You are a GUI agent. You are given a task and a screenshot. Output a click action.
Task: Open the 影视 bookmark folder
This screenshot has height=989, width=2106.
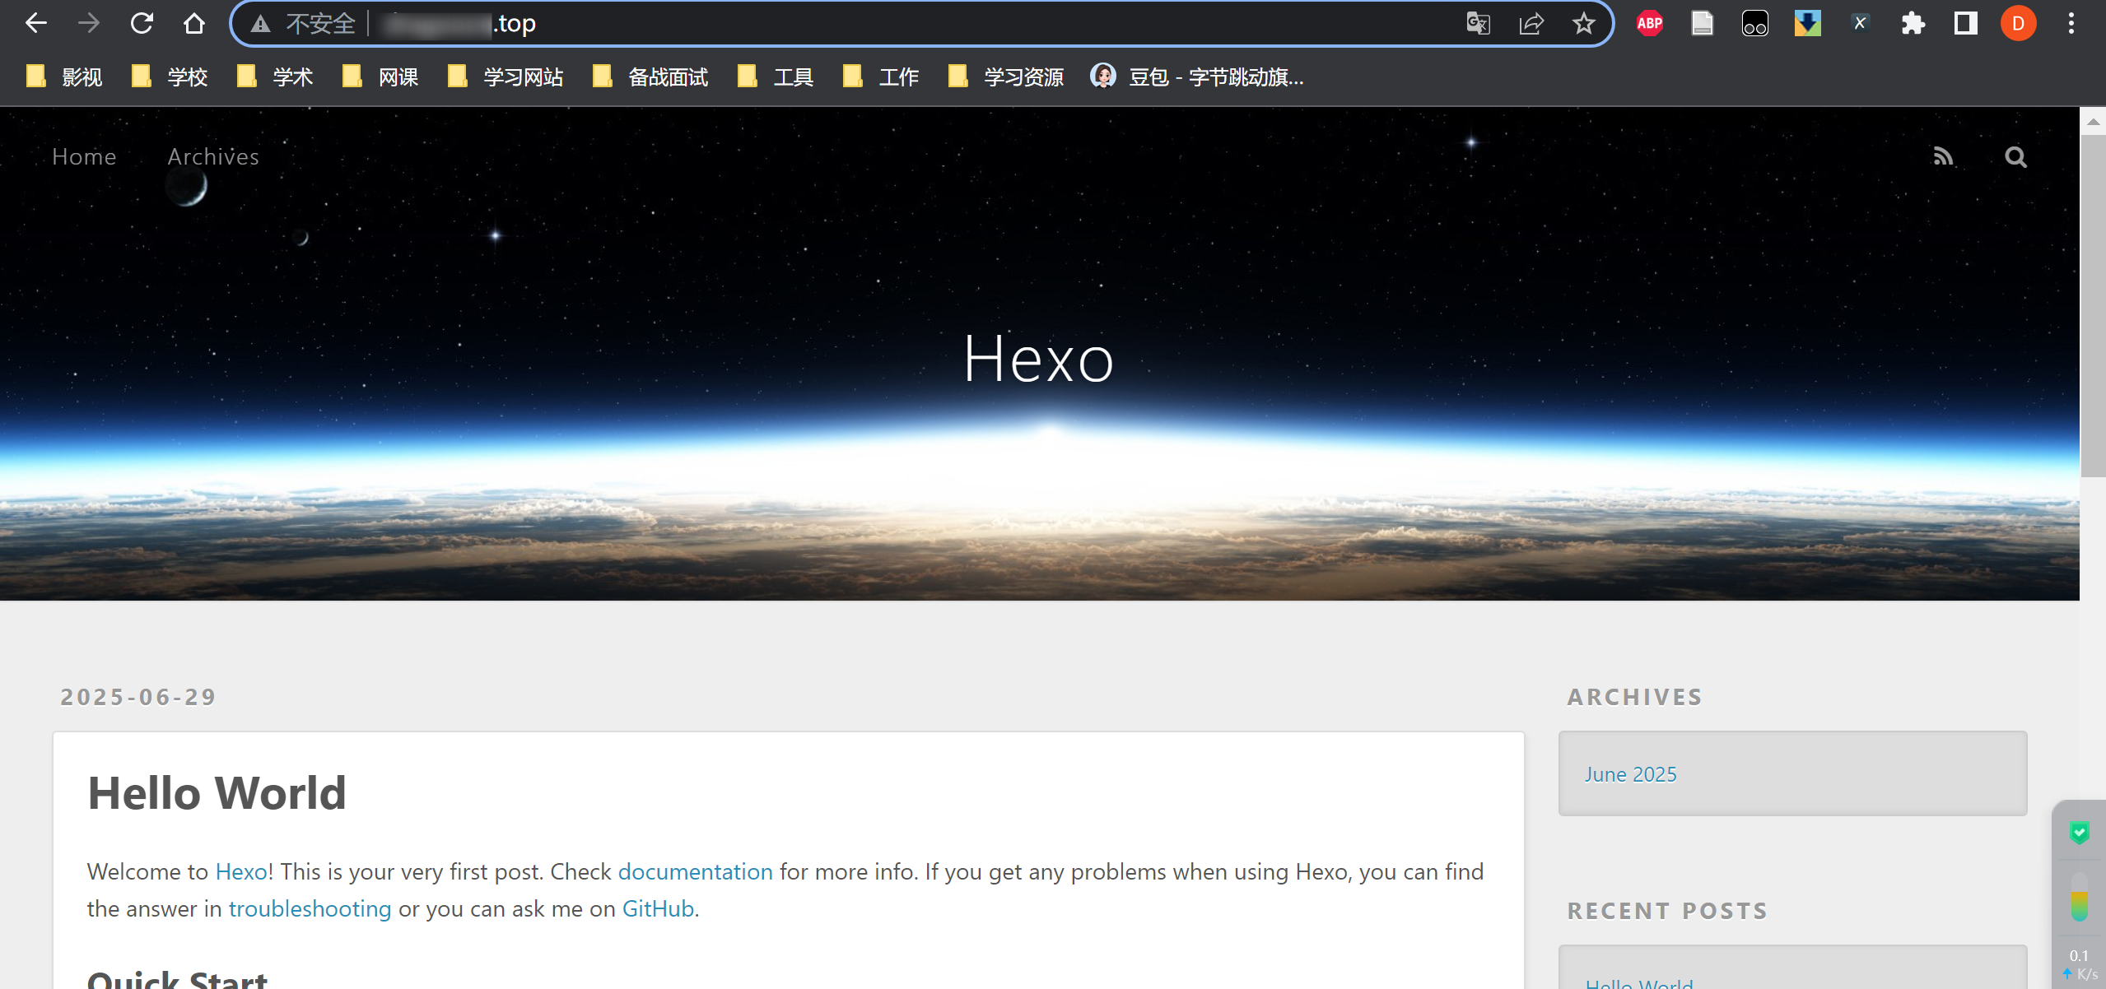[64, 77]
